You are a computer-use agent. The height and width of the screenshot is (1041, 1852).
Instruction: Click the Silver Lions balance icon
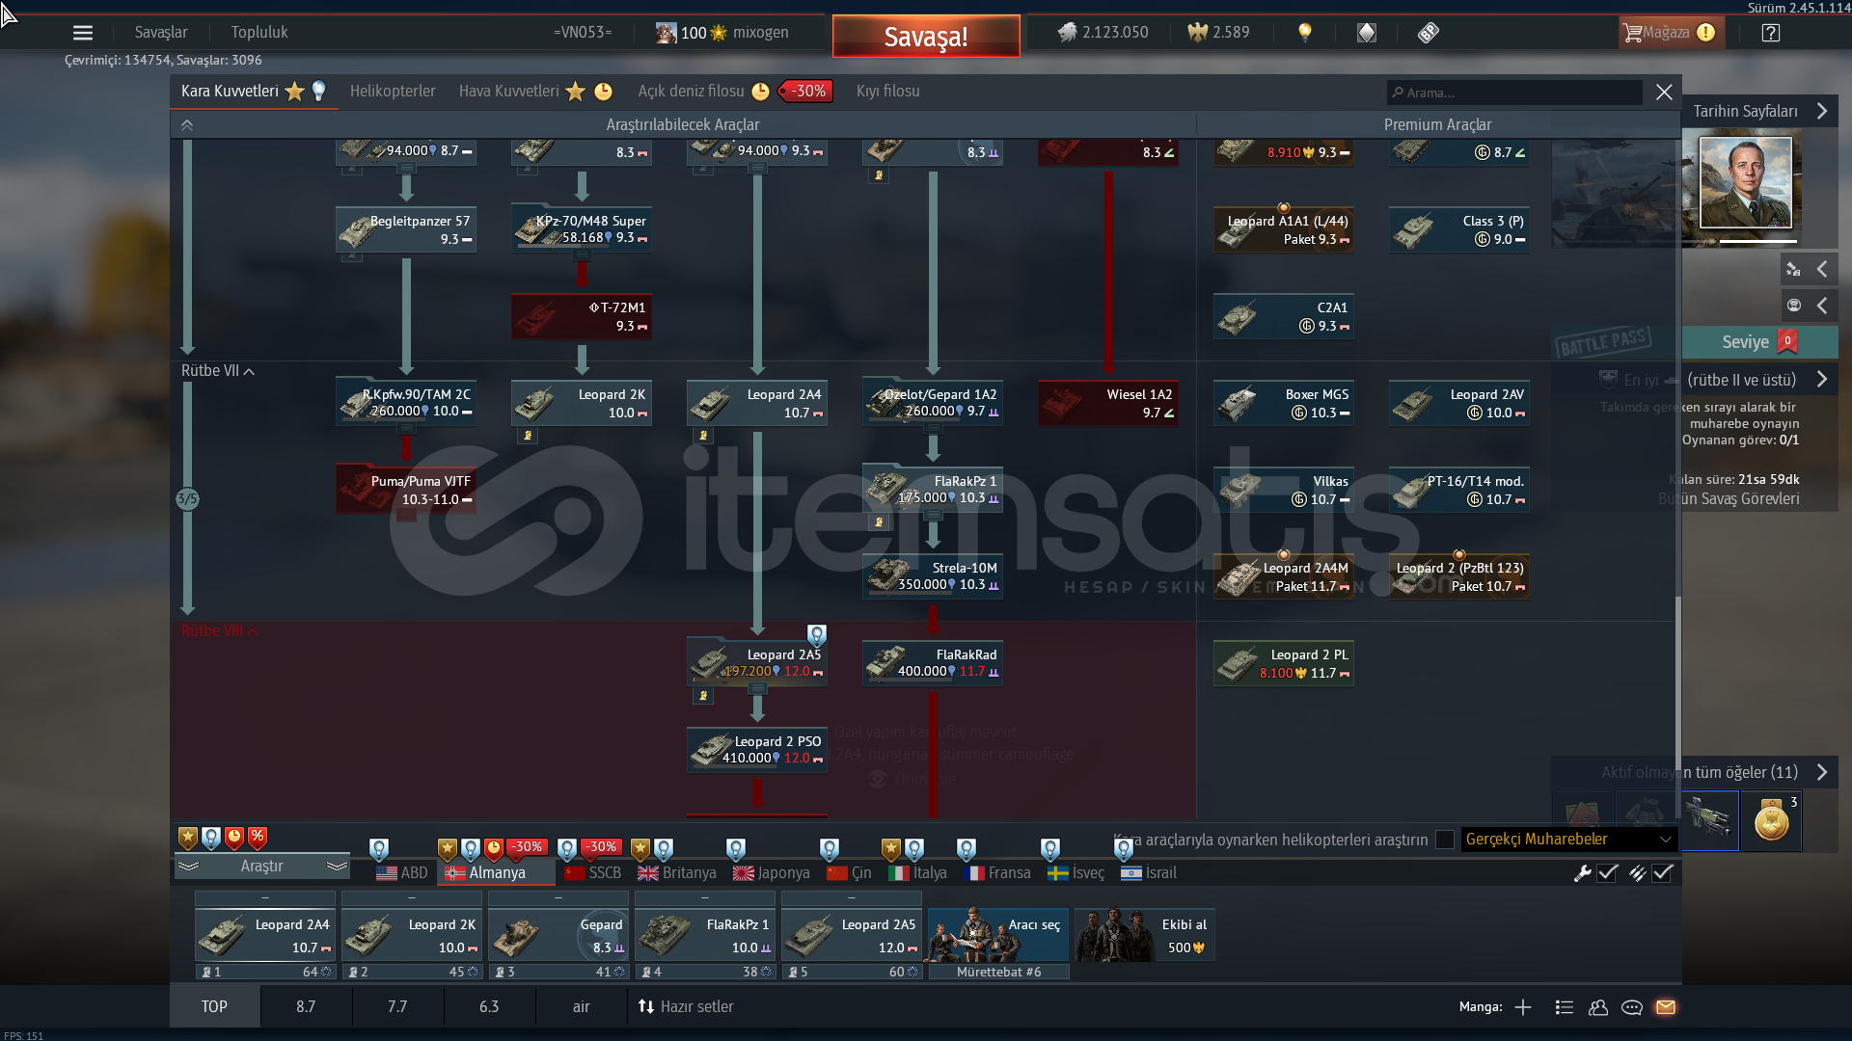tap(1067, 32)
